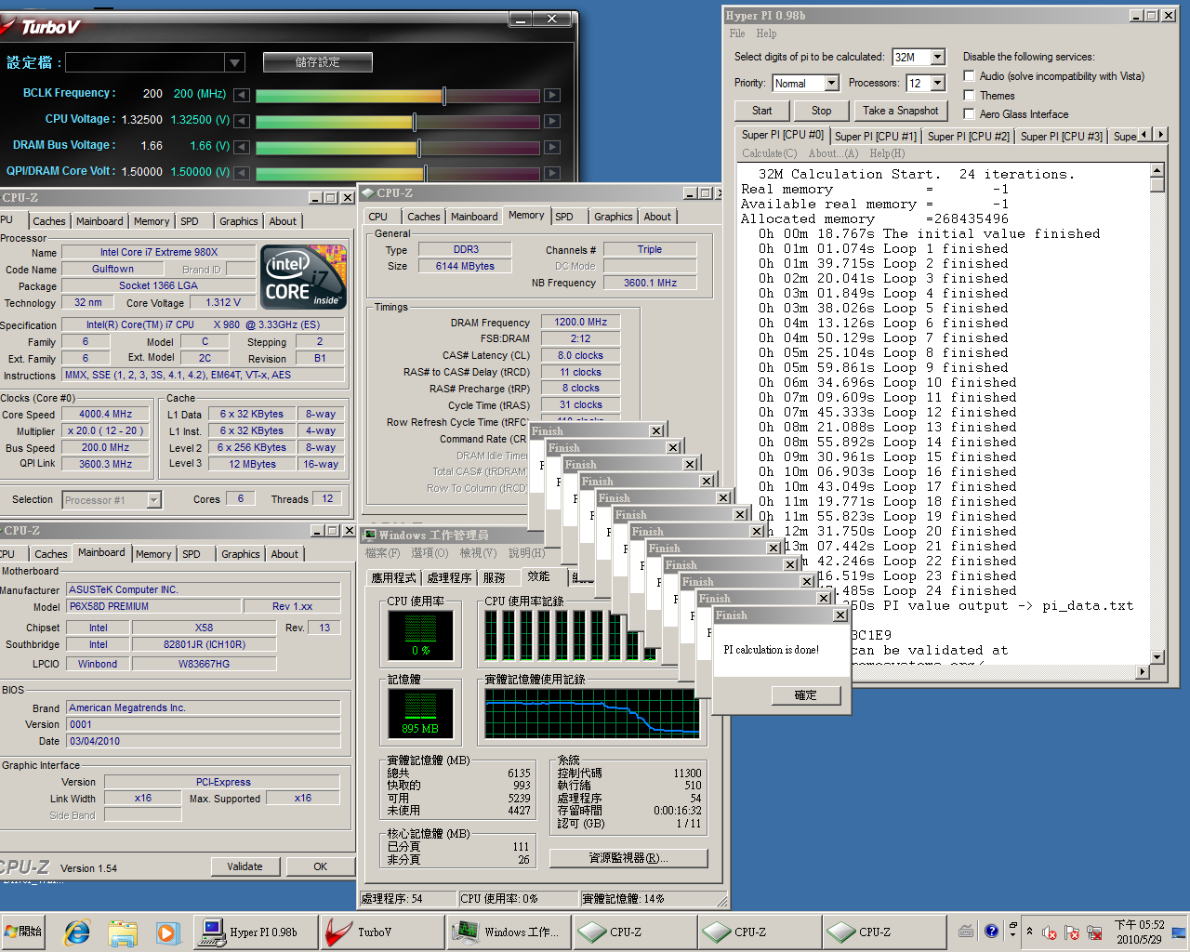This screenshot has height=952, width=1190.
Task: Open Internet Explorer from the taskbar
Action: pos(77,932)
